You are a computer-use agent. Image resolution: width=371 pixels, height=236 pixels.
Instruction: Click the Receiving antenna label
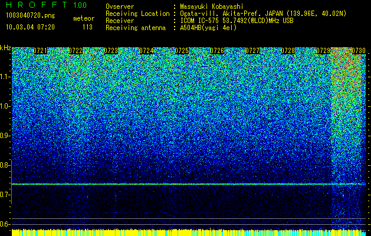point(136,28)
